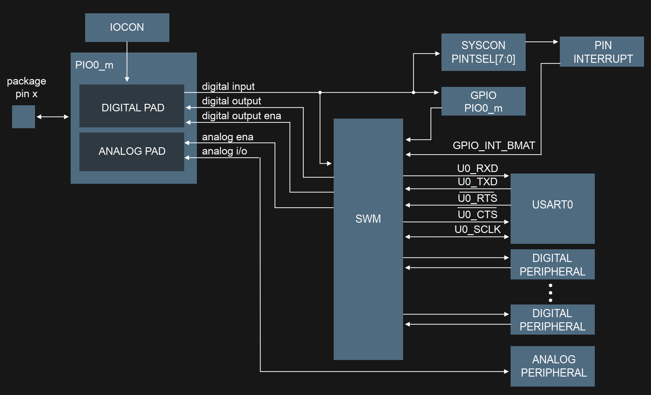Click the U0_TXD signal label
Screen dimensions: 651x395
coord(477,182)
